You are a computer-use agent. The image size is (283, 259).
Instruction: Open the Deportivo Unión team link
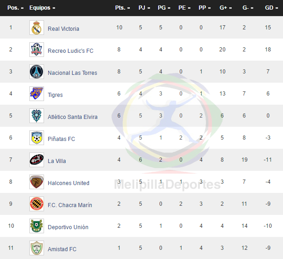coord(68,227)
